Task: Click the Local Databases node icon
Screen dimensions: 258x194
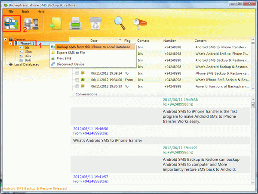Action: (11, 64)
